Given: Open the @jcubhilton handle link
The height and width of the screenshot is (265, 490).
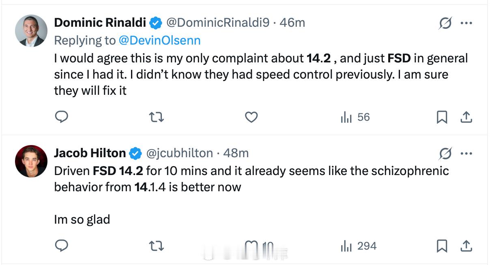Looking at the screenshot, I should (x=179, y=153).
